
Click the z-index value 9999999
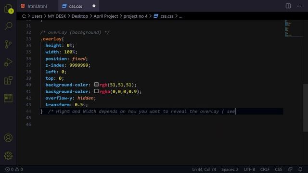point(78,65)
